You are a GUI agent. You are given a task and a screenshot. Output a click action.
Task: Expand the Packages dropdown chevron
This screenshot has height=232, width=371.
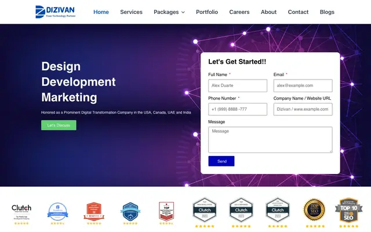(183, 12)
